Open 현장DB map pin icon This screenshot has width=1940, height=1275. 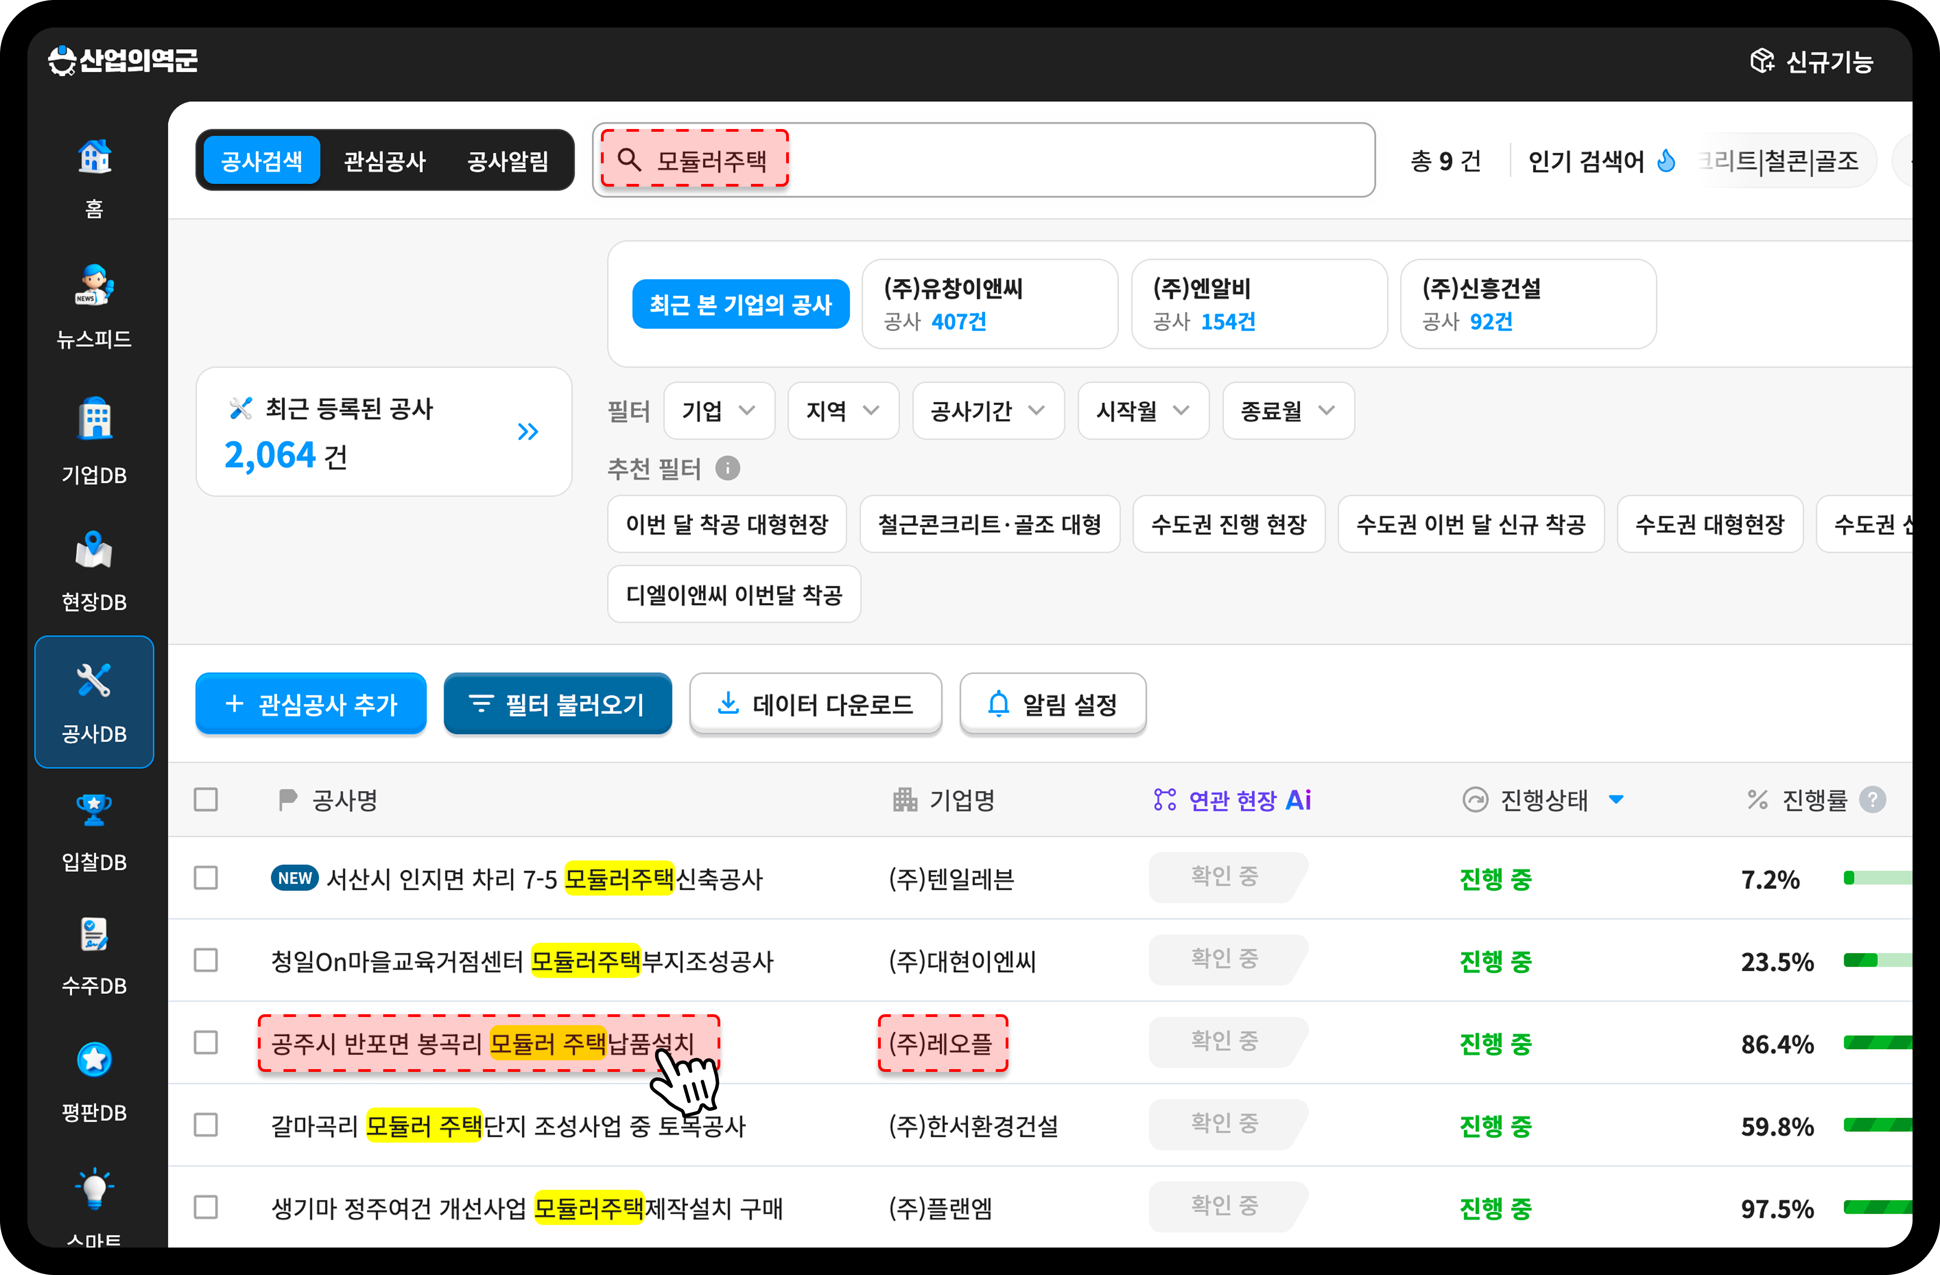(x=95, y=549)
